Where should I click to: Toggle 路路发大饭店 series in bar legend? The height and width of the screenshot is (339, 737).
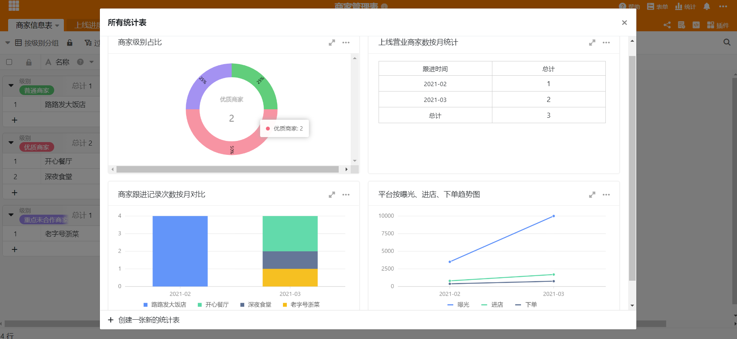[x=165, y=305]
